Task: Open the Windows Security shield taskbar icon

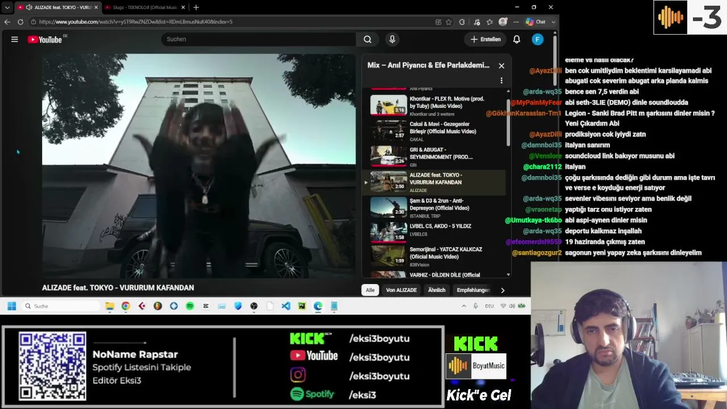Action: [x=238, y=306]
